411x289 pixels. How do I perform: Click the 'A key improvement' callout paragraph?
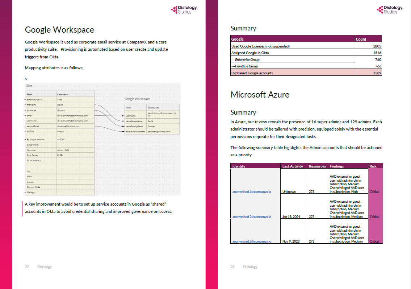pyautogui.click(x=98, y=208)
